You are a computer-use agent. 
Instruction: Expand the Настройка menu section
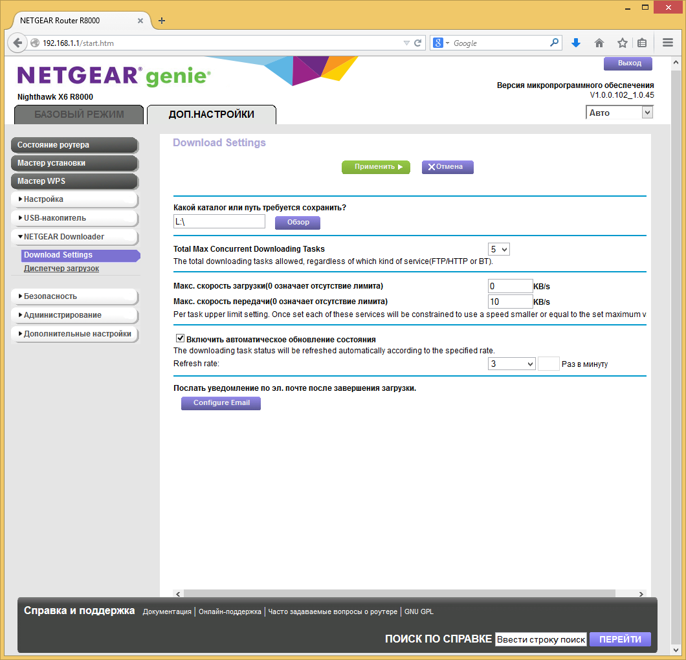pos(74,199)
